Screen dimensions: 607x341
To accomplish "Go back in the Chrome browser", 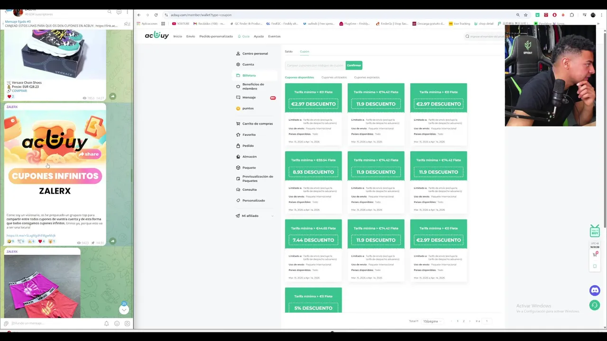I will [x=139, y=15].
